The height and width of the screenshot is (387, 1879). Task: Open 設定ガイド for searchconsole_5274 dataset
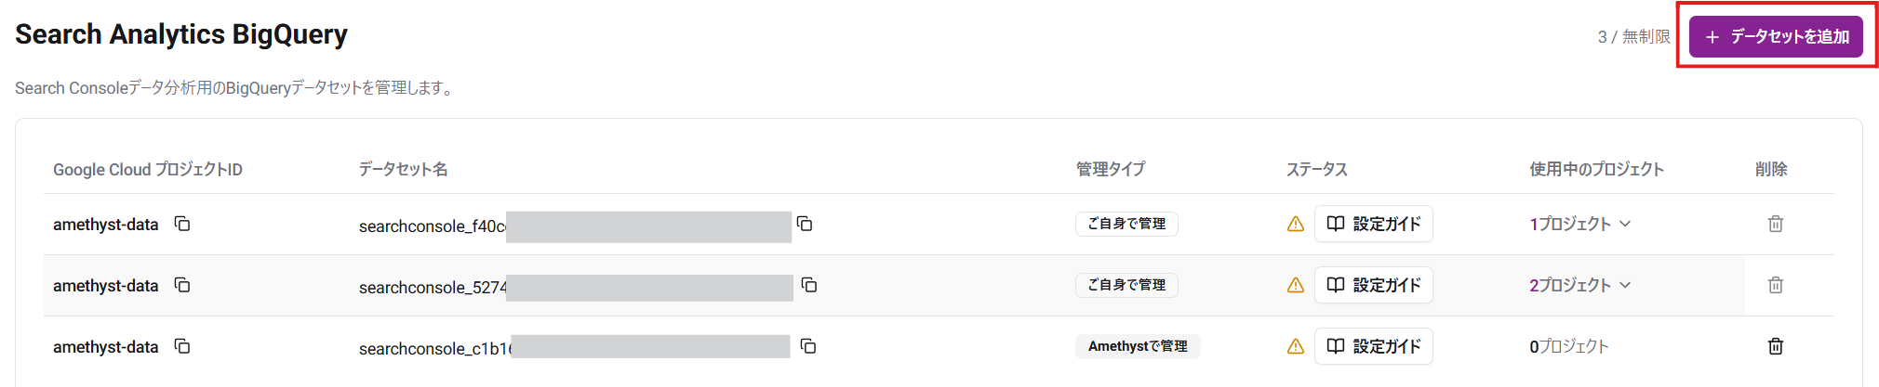pyautogui.click(x=1373, y=285)
